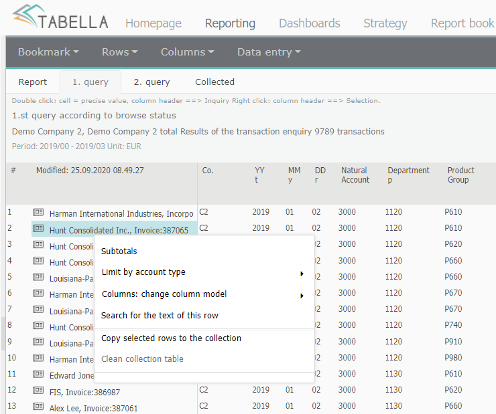Open transaction icon for Harman International row 1
This screenshot has width=496, height=414.
click(38, 212)
